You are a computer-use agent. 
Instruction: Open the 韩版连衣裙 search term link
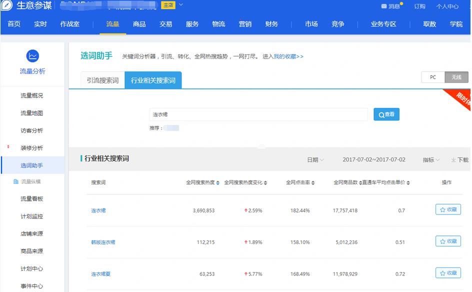click(x=103, y=242)
